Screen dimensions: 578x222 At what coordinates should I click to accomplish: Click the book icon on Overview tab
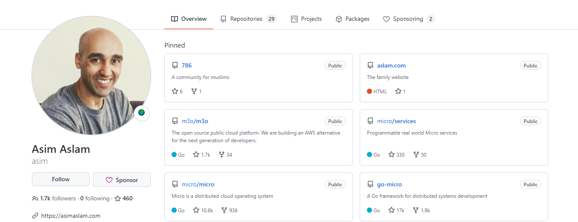click(x=175, y=19)
